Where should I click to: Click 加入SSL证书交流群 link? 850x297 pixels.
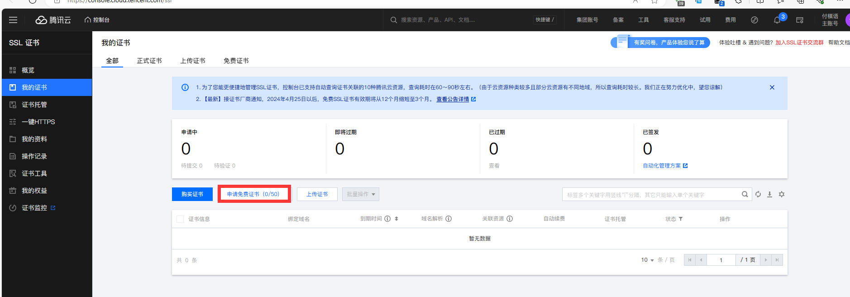(799, 43)
